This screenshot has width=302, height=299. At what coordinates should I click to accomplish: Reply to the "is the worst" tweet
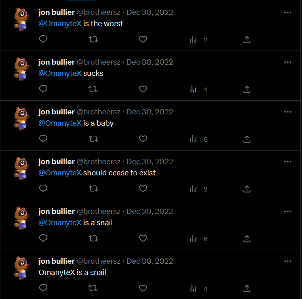pos(44,39)
